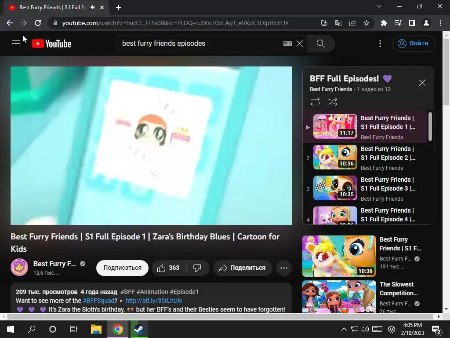Image resolution: width=450 pixels, height=338 pixels.
Task: Toggle loop playlist icon
Action: (315, 102)
